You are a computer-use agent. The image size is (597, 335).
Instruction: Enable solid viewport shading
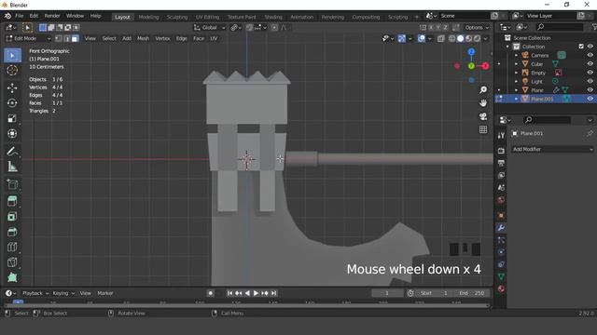click(460, 38)
